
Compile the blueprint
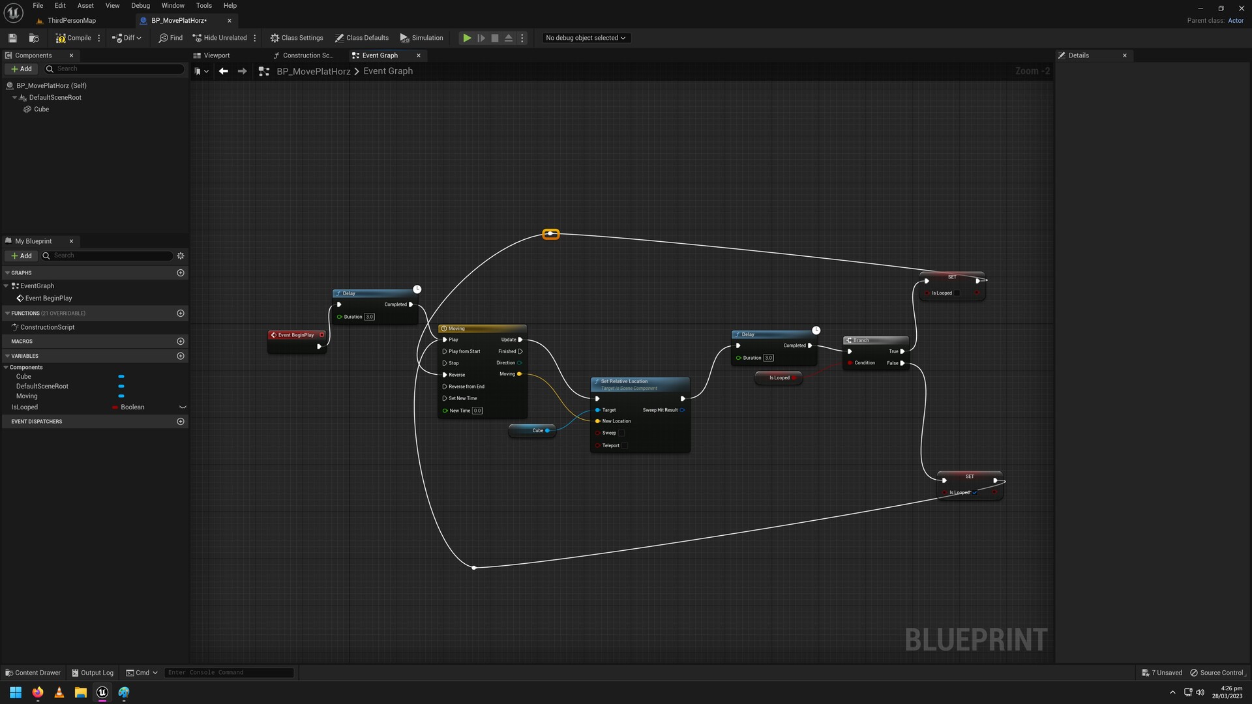click(x=74, y=38)
